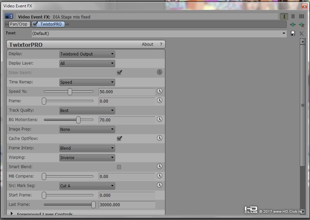Click the animate clock icon for Frame
Image resolution: width=310 pixels, height=220 pixels.
point(159,101)
